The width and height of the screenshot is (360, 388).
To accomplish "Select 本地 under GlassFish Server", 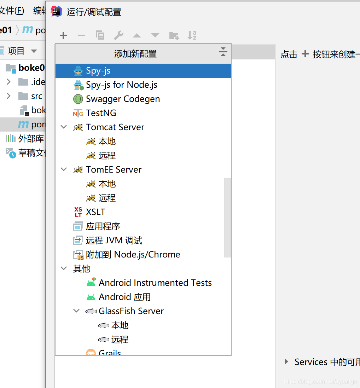I will pos(143,325).
